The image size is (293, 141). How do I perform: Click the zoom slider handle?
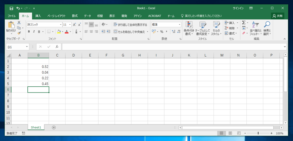[258, 133]
